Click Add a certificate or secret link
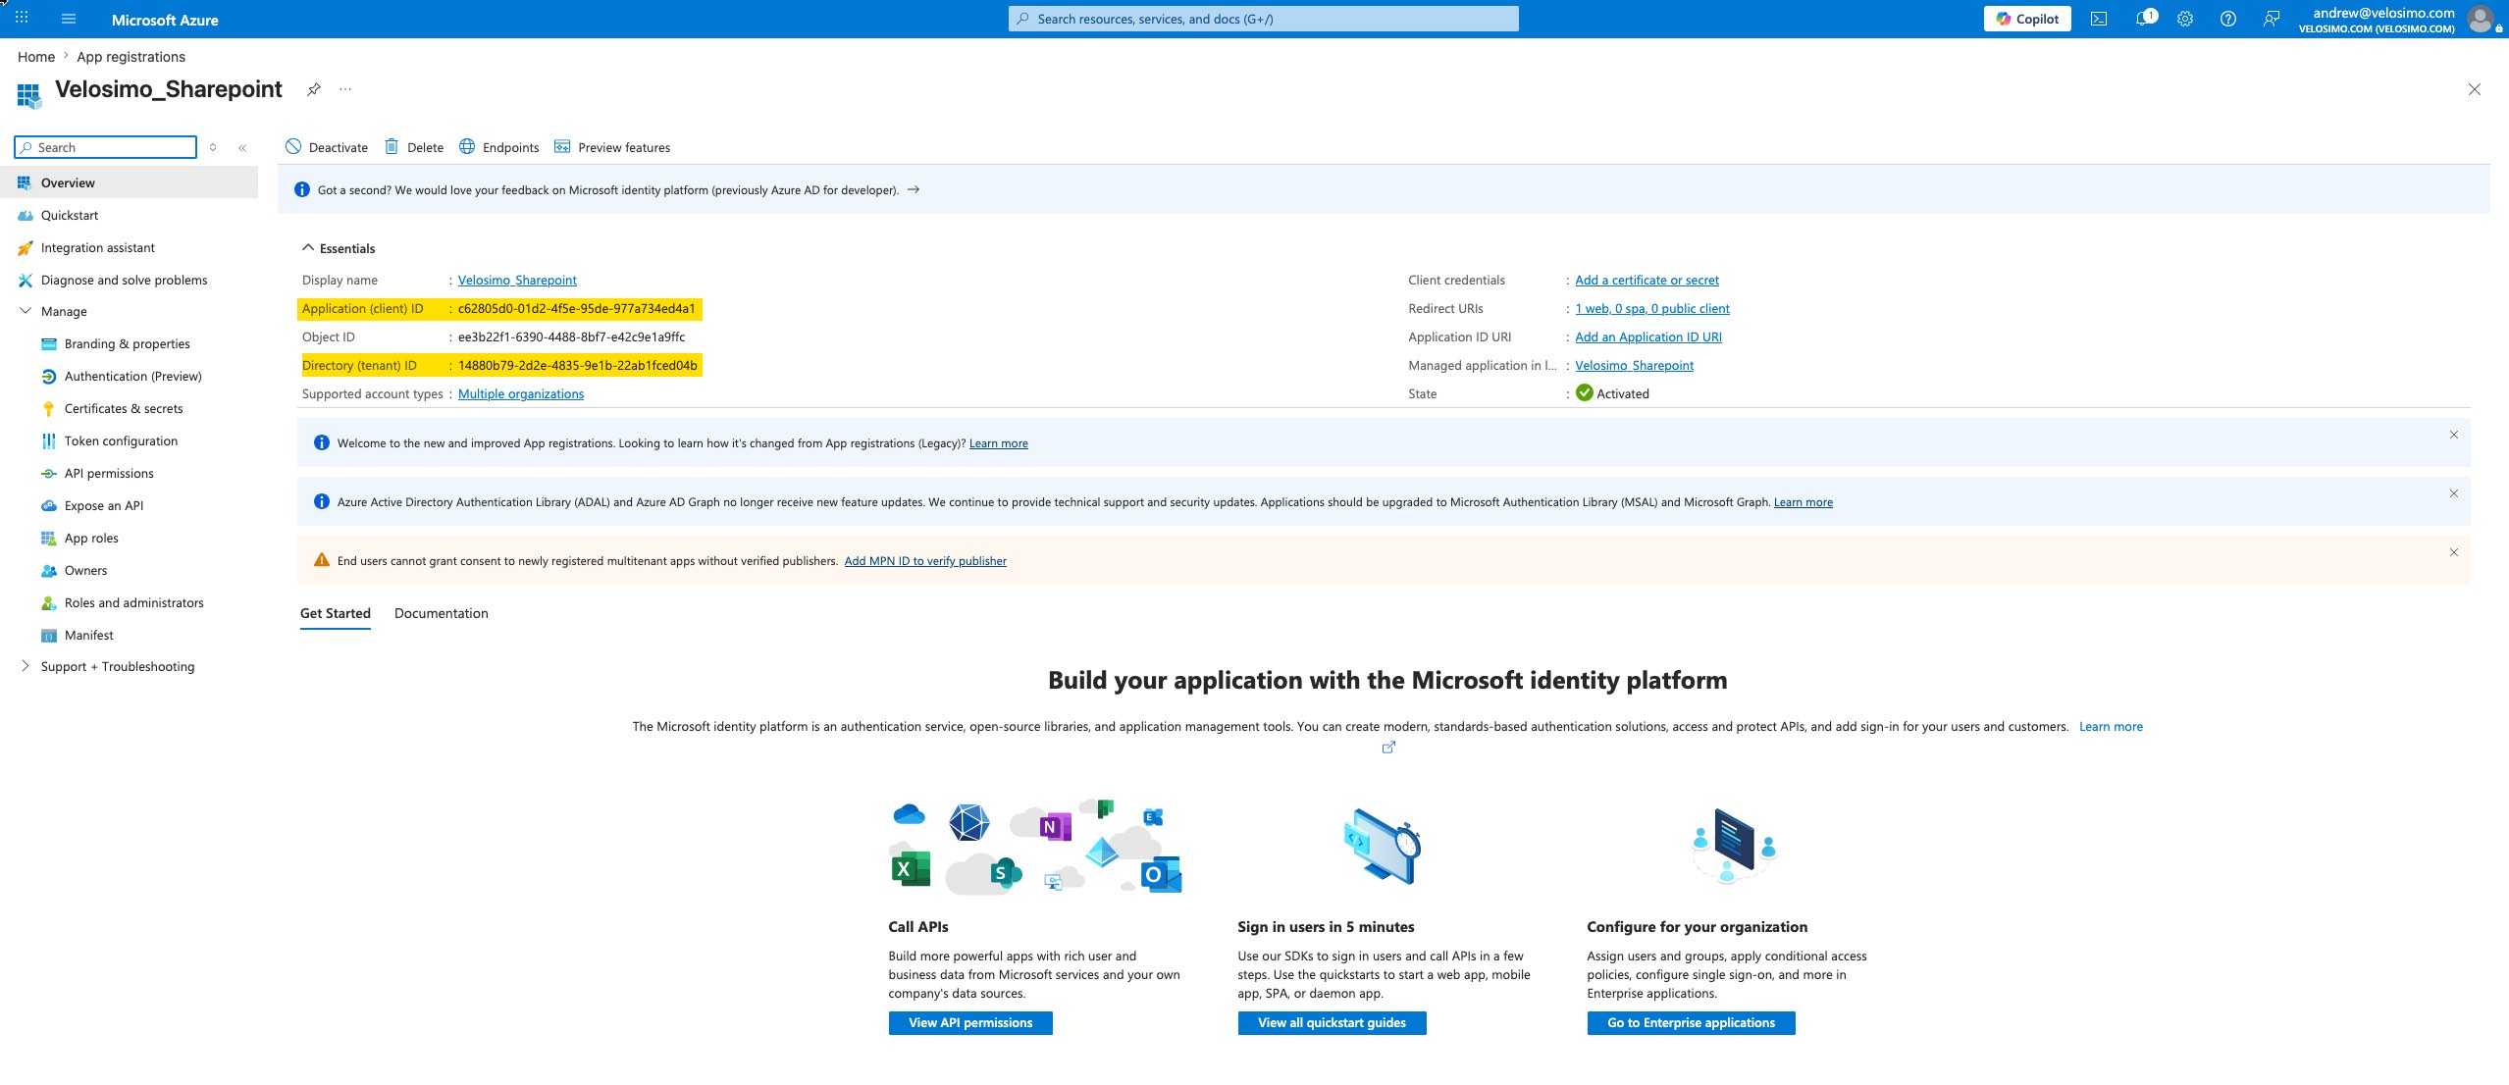This screenshot has height=1085, width=2509. click(x=1647, y=280)
